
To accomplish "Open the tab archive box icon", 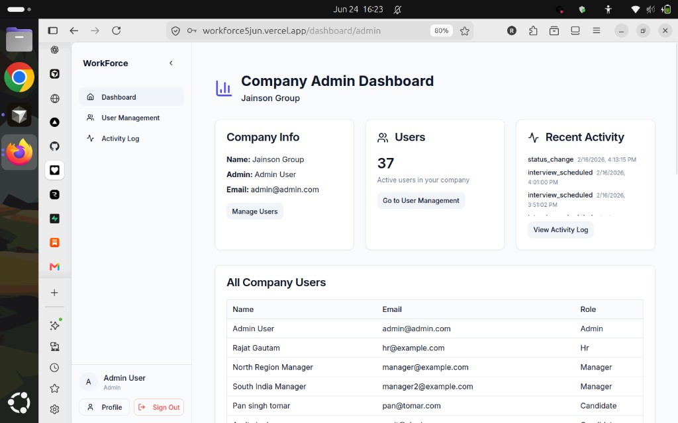I will point(554,30).
